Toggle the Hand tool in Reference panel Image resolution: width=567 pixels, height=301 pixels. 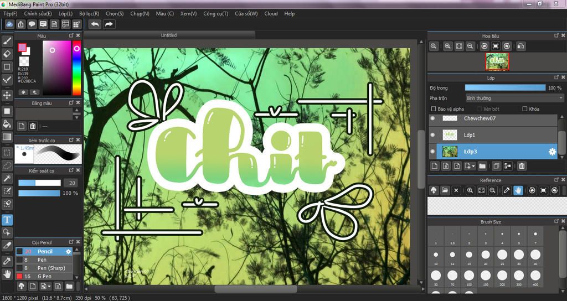coord(518,190)
